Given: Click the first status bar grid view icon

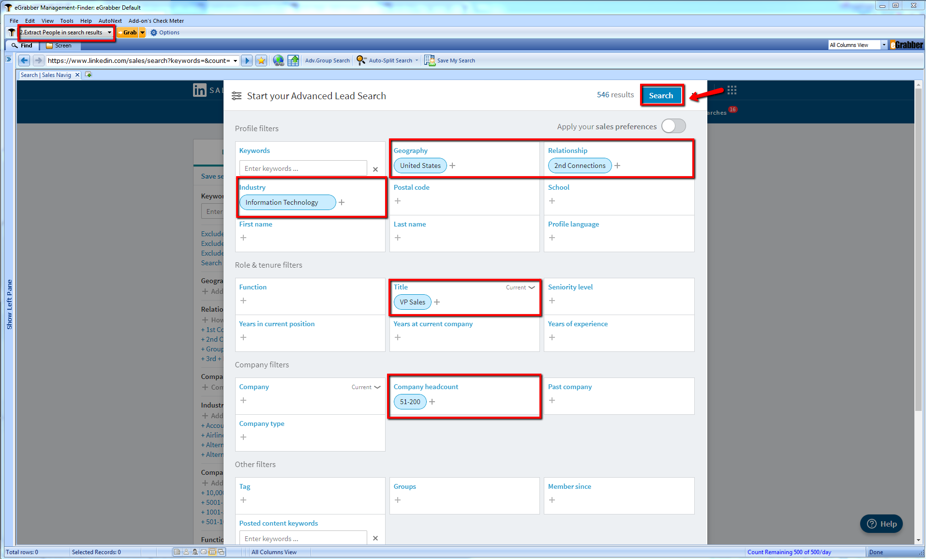Looking at the screenshot, I should (x=177, y=552).
